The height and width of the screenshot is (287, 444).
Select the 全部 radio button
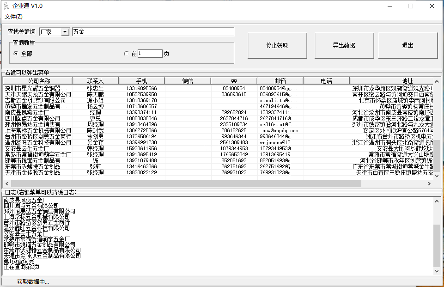pos(16,54)
